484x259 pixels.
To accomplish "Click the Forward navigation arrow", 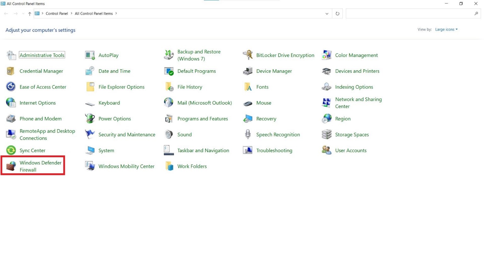I will (15, 14).
